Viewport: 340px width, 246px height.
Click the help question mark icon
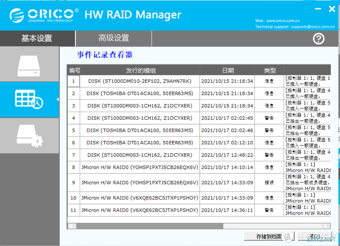pyautogui.click(x=319, y=39)
